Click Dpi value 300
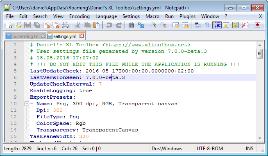The width and height of the screenshot is (268, 156). (58, 110)
